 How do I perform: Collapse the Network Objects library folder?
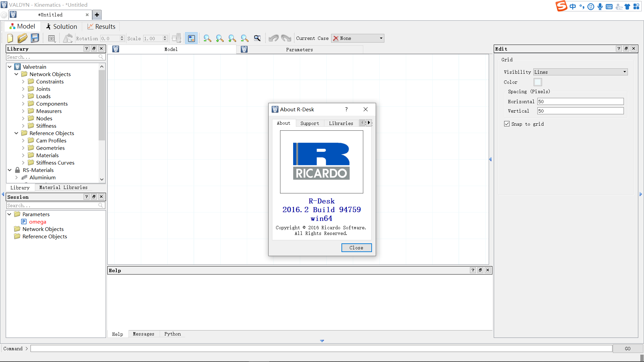(16, 74)
